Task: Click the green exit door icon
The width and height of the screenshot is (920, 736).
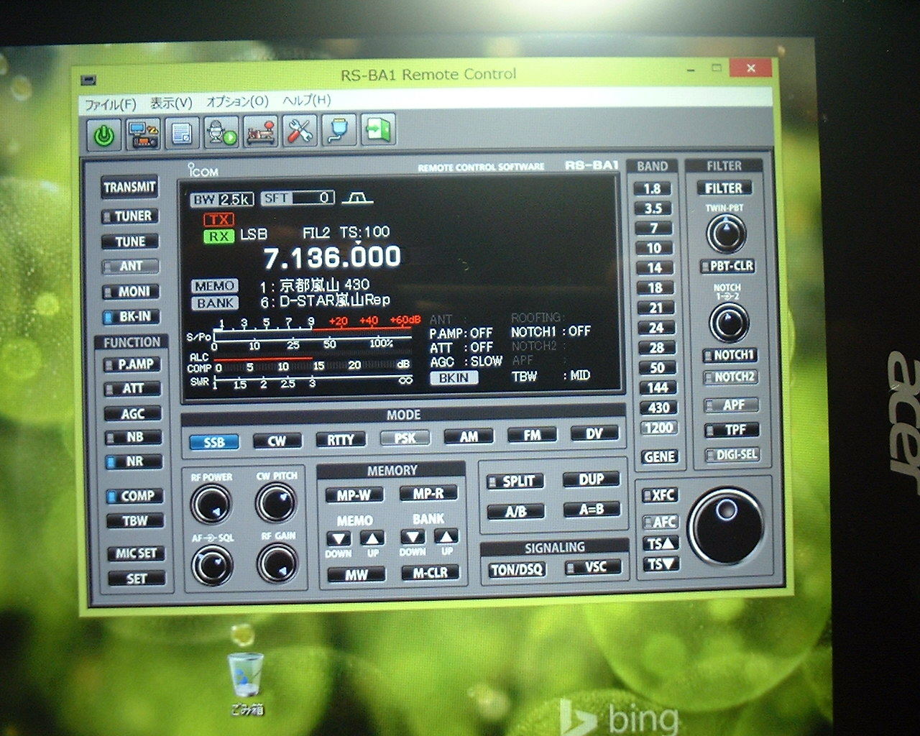Action: tap(377, 129)
